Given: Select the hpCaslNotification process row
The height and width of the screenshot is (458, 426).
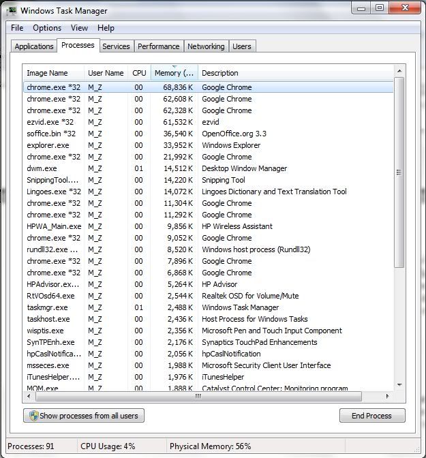Looking at the screenshot, I should [208, 354].
